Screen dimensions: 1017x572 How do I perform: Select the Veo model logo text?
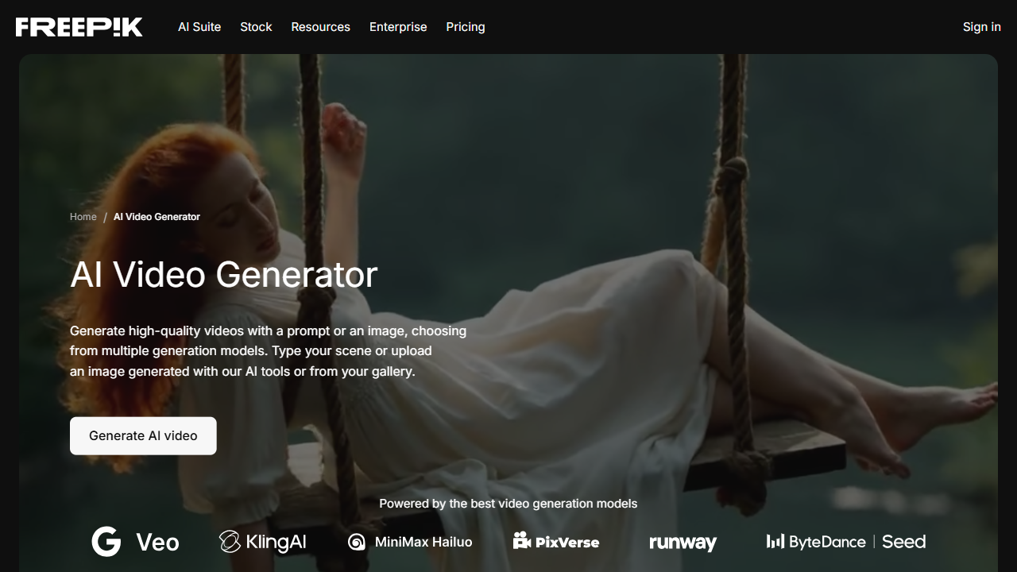point(157,543)
